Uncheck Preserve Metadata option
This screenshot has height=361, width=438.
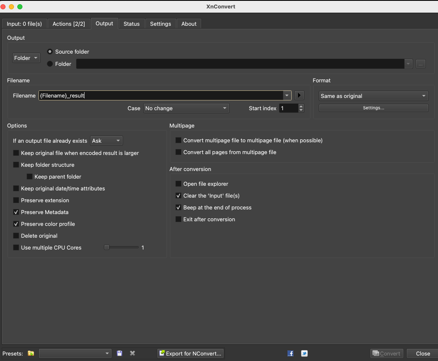pos(16,212)
